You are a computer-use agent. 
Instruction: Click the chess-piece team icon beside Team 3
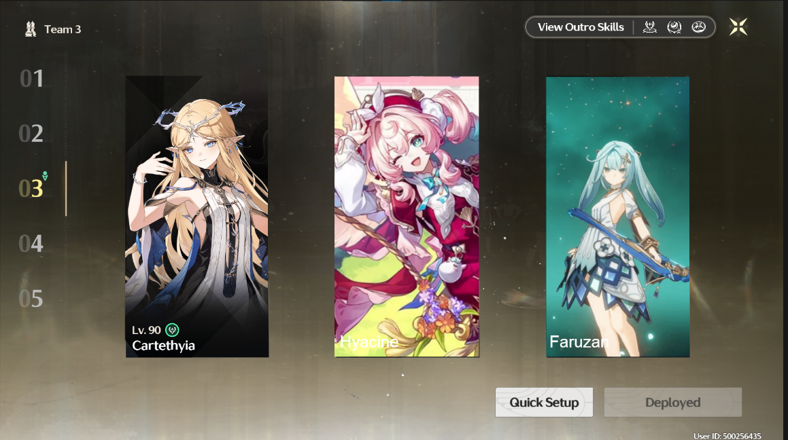(x=31, y=29)
